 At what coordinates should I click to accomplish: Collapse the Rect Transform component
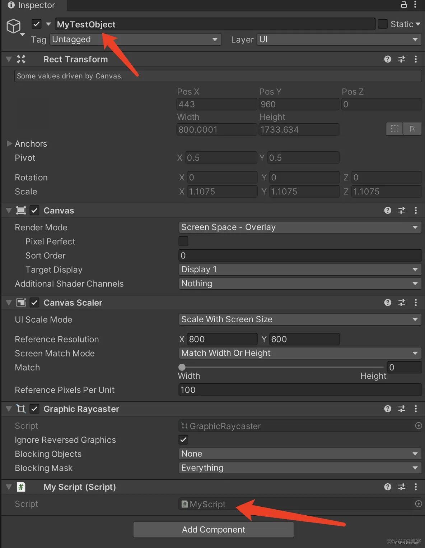[9, 59]
